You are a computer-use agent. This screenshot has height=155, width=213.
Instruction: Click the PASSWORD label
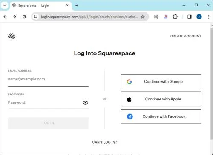click(16, 94)
